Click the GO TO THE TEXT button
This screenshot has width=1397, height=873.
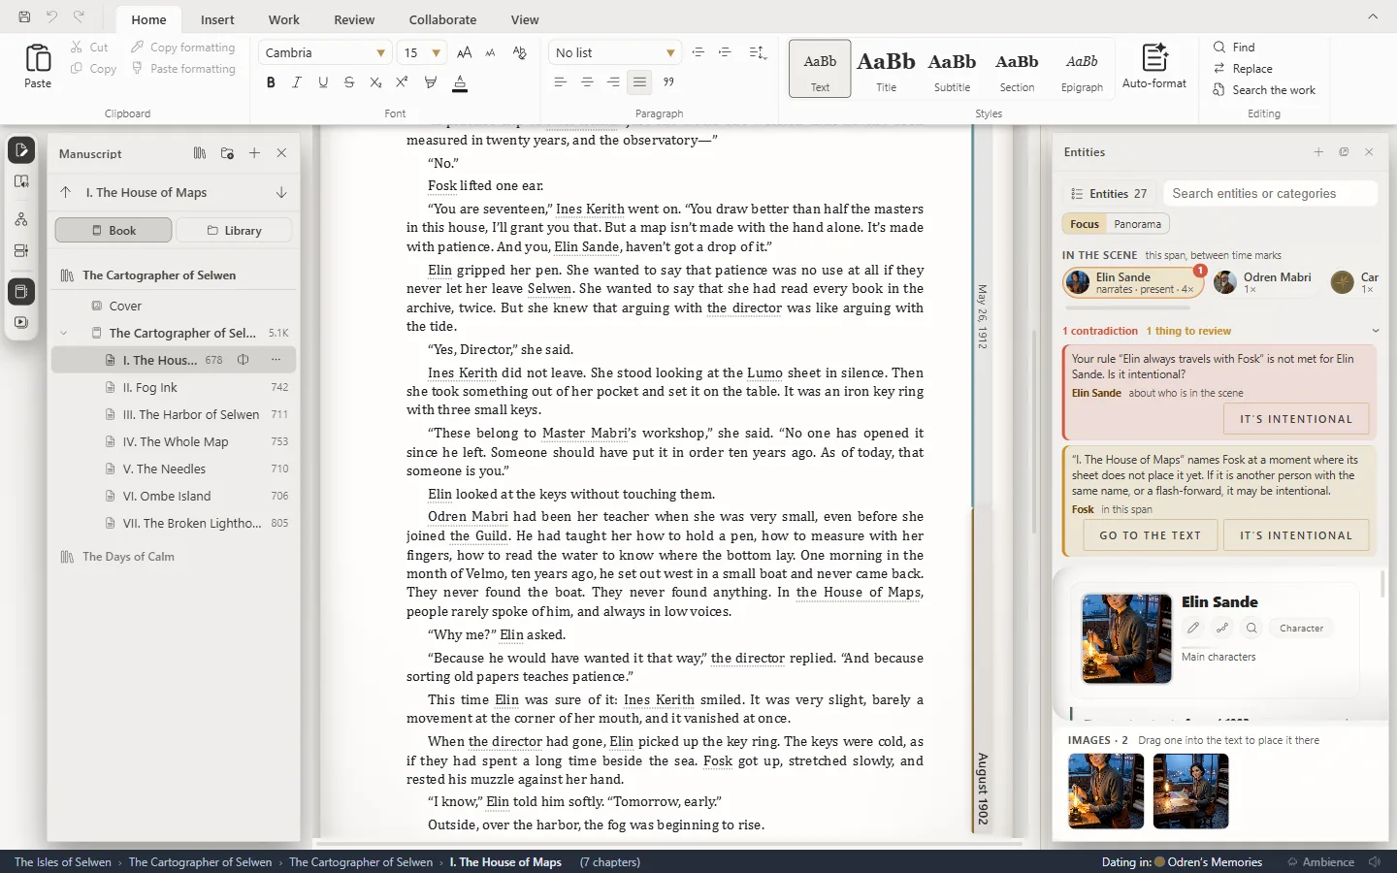(1151, 535)
